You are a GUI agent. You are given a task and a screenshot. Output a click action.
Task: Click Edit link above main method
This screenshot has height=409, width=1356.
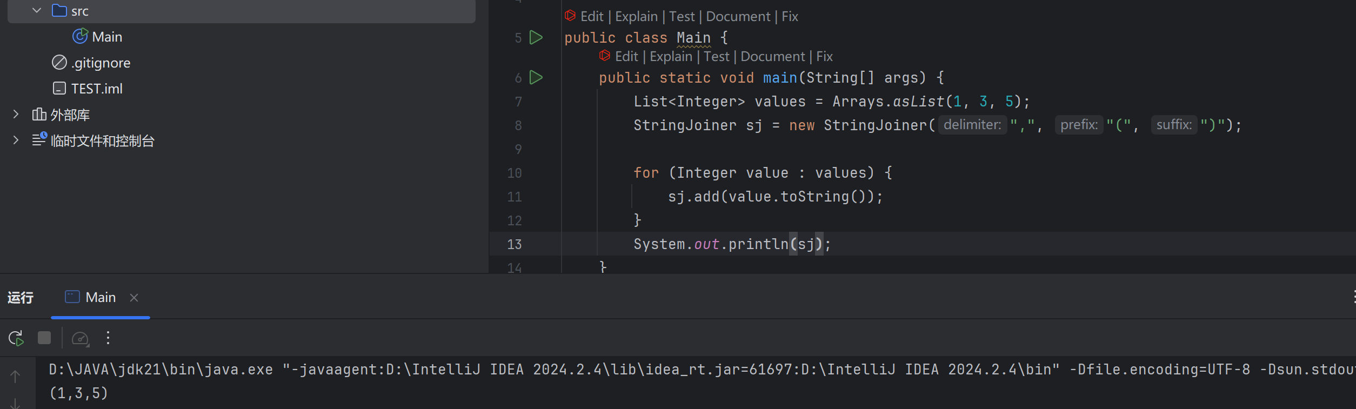[x=626, y=57]
